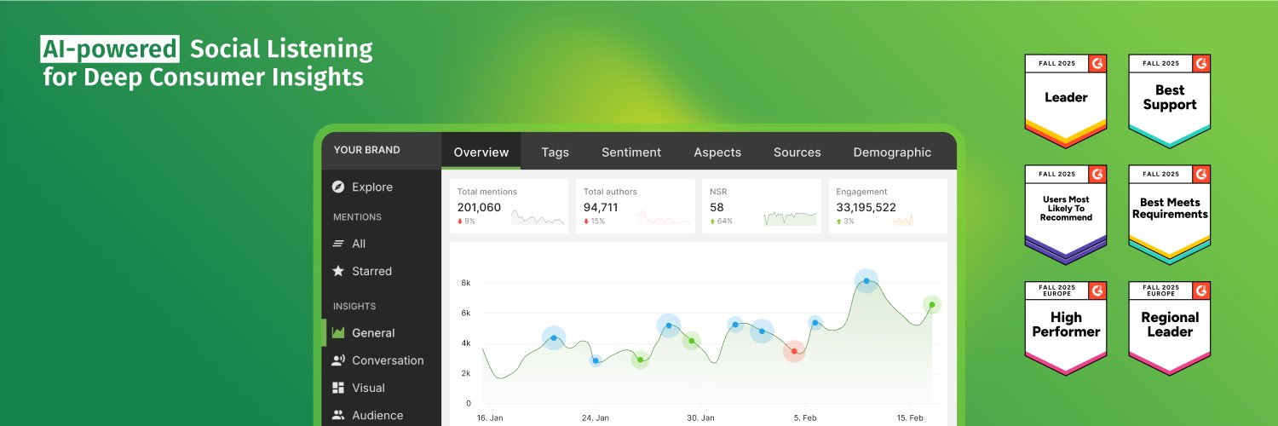
Task: Click the last green data point at chart end
Action: point(932,304)
